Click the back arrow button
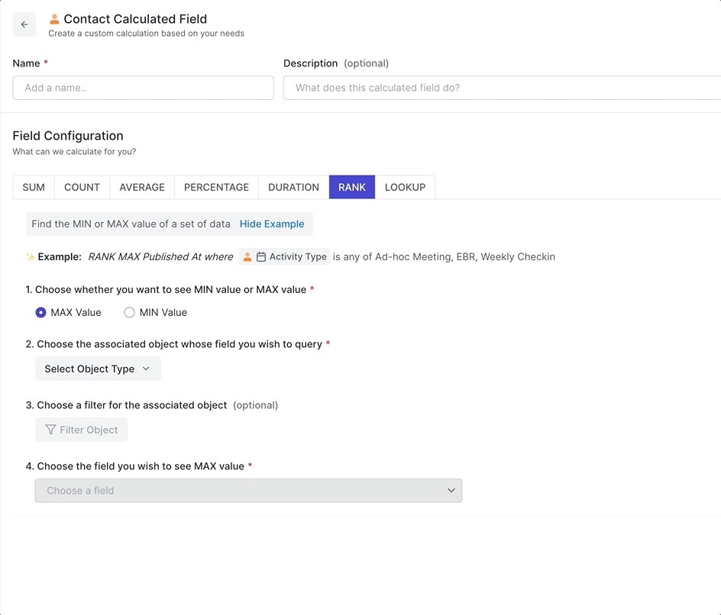The height and width of the screenshot is (615, 721). tap(24, 24)
